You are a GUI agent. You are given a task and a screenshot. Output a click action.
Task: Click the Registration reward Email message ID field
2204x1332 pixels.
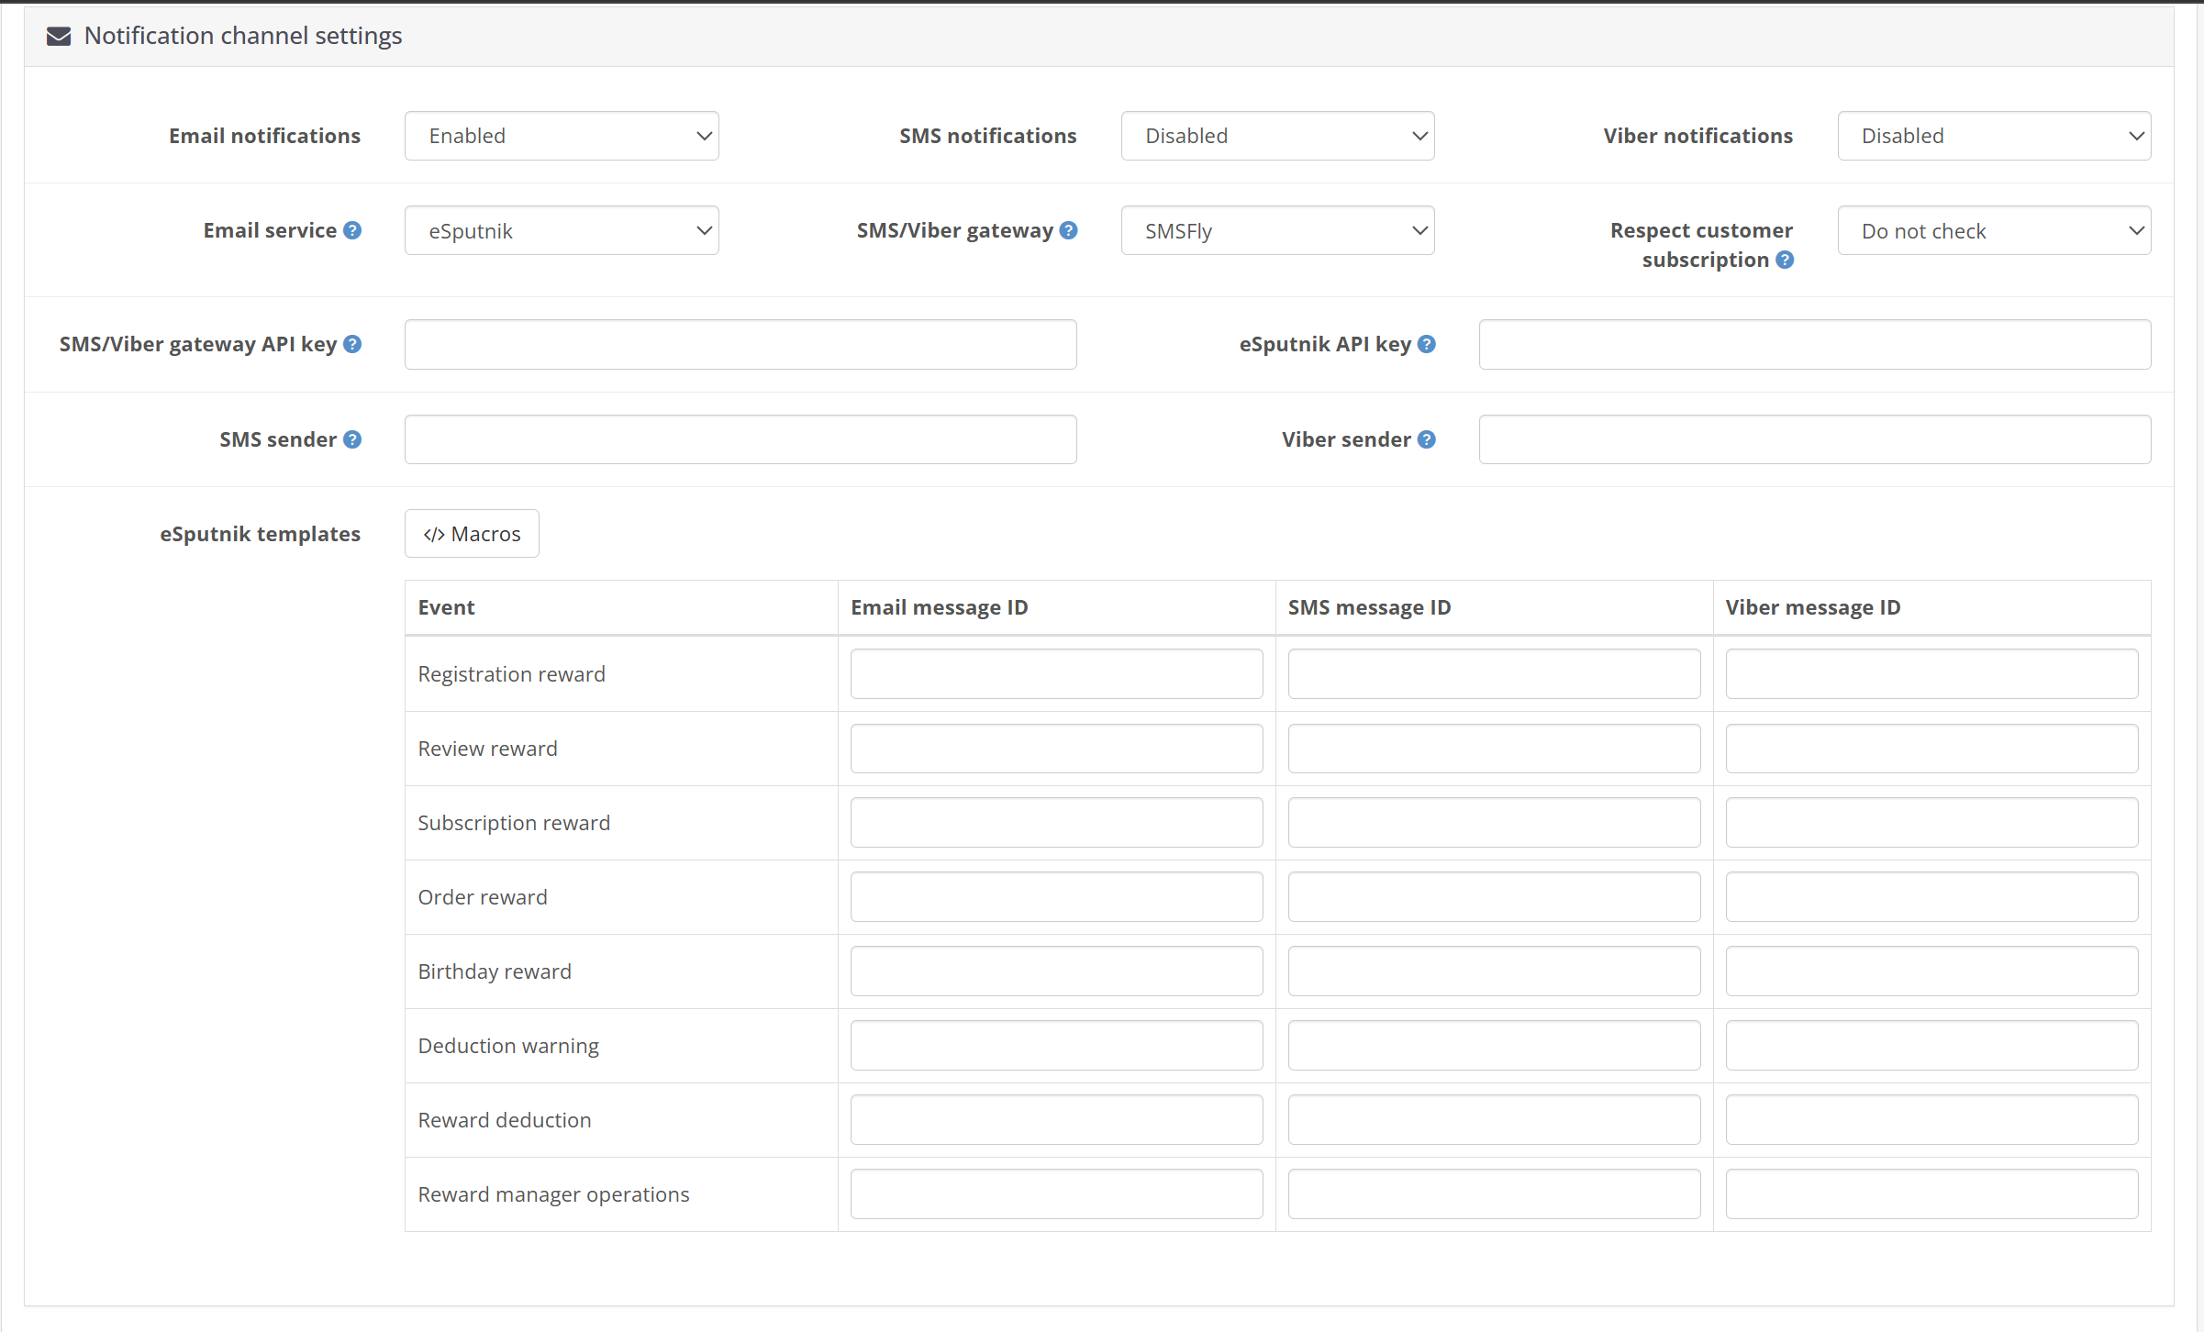(x=1056, y=674)
